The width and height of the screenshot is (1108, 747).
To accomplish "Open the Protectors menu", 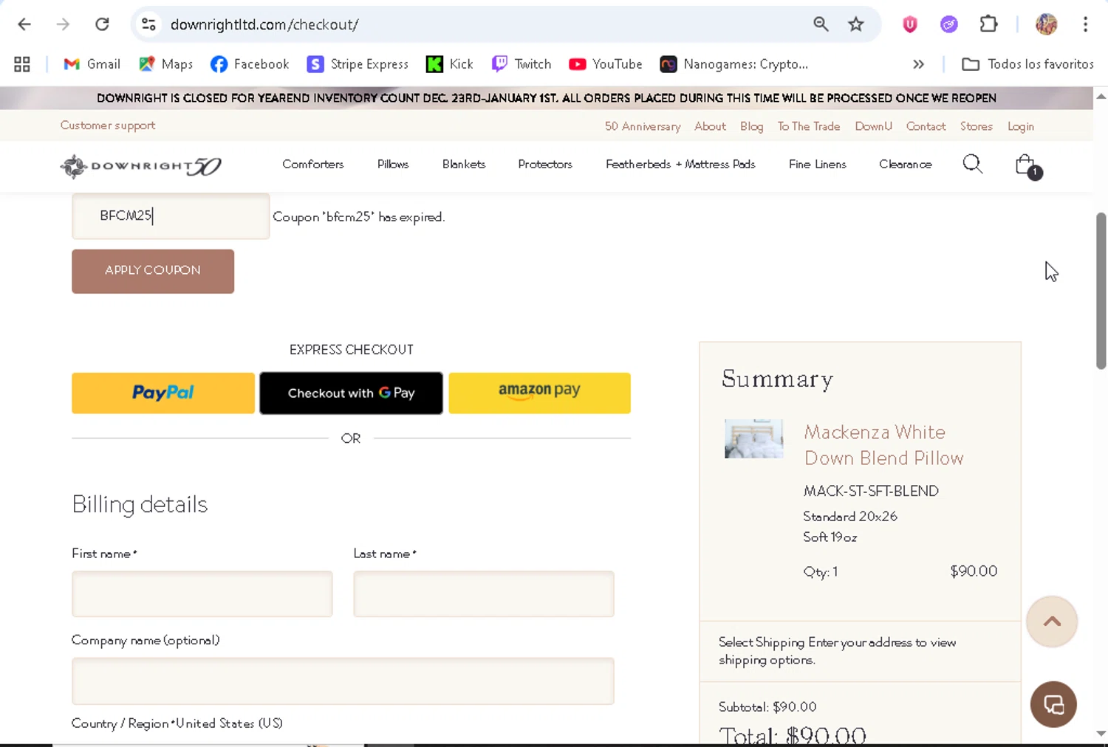I will click(x=545, y=164).
